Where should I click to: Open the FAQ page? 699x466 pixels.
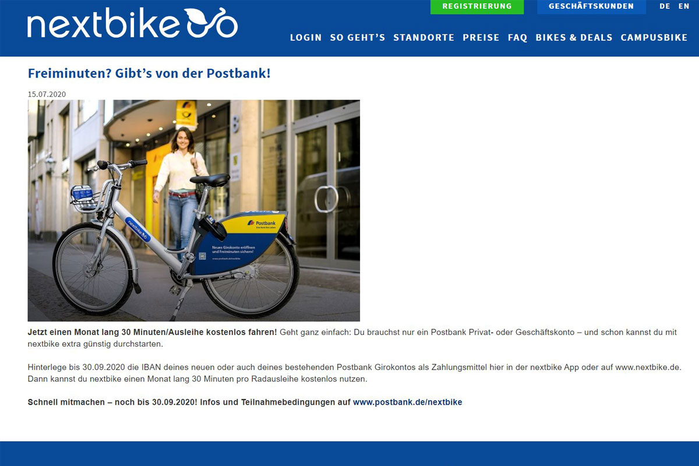click(517, 37)
